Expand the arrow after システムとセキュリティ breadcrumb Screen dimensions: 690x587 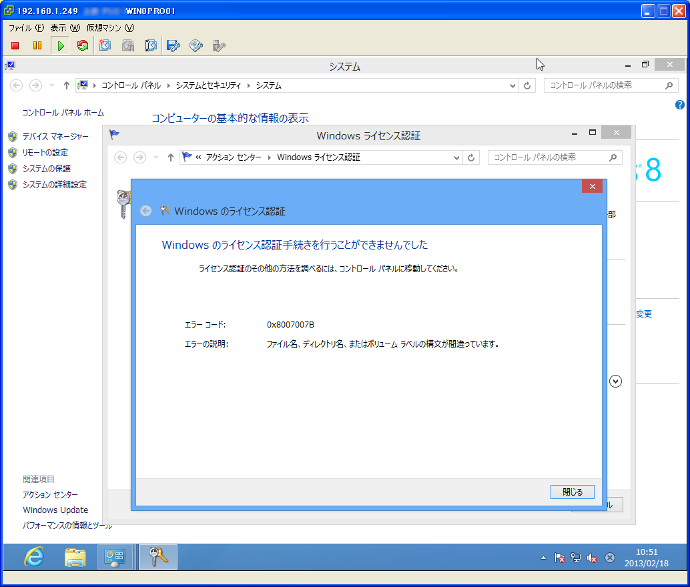[x=249, y=85]
